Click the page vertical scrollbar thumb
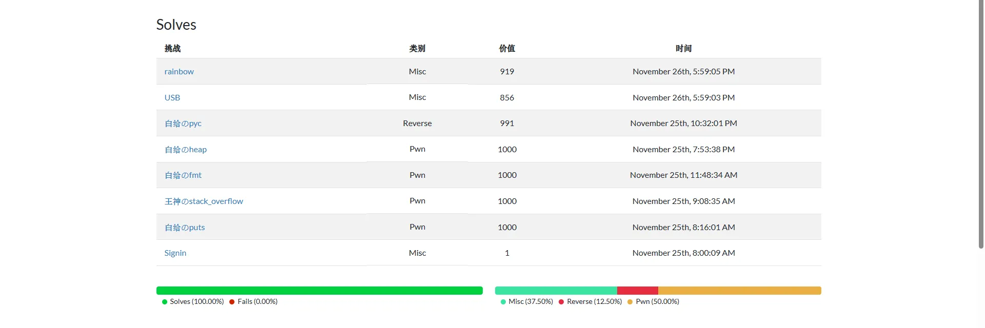985x328 pixels. pyautogui.click(x=981, y=125)
